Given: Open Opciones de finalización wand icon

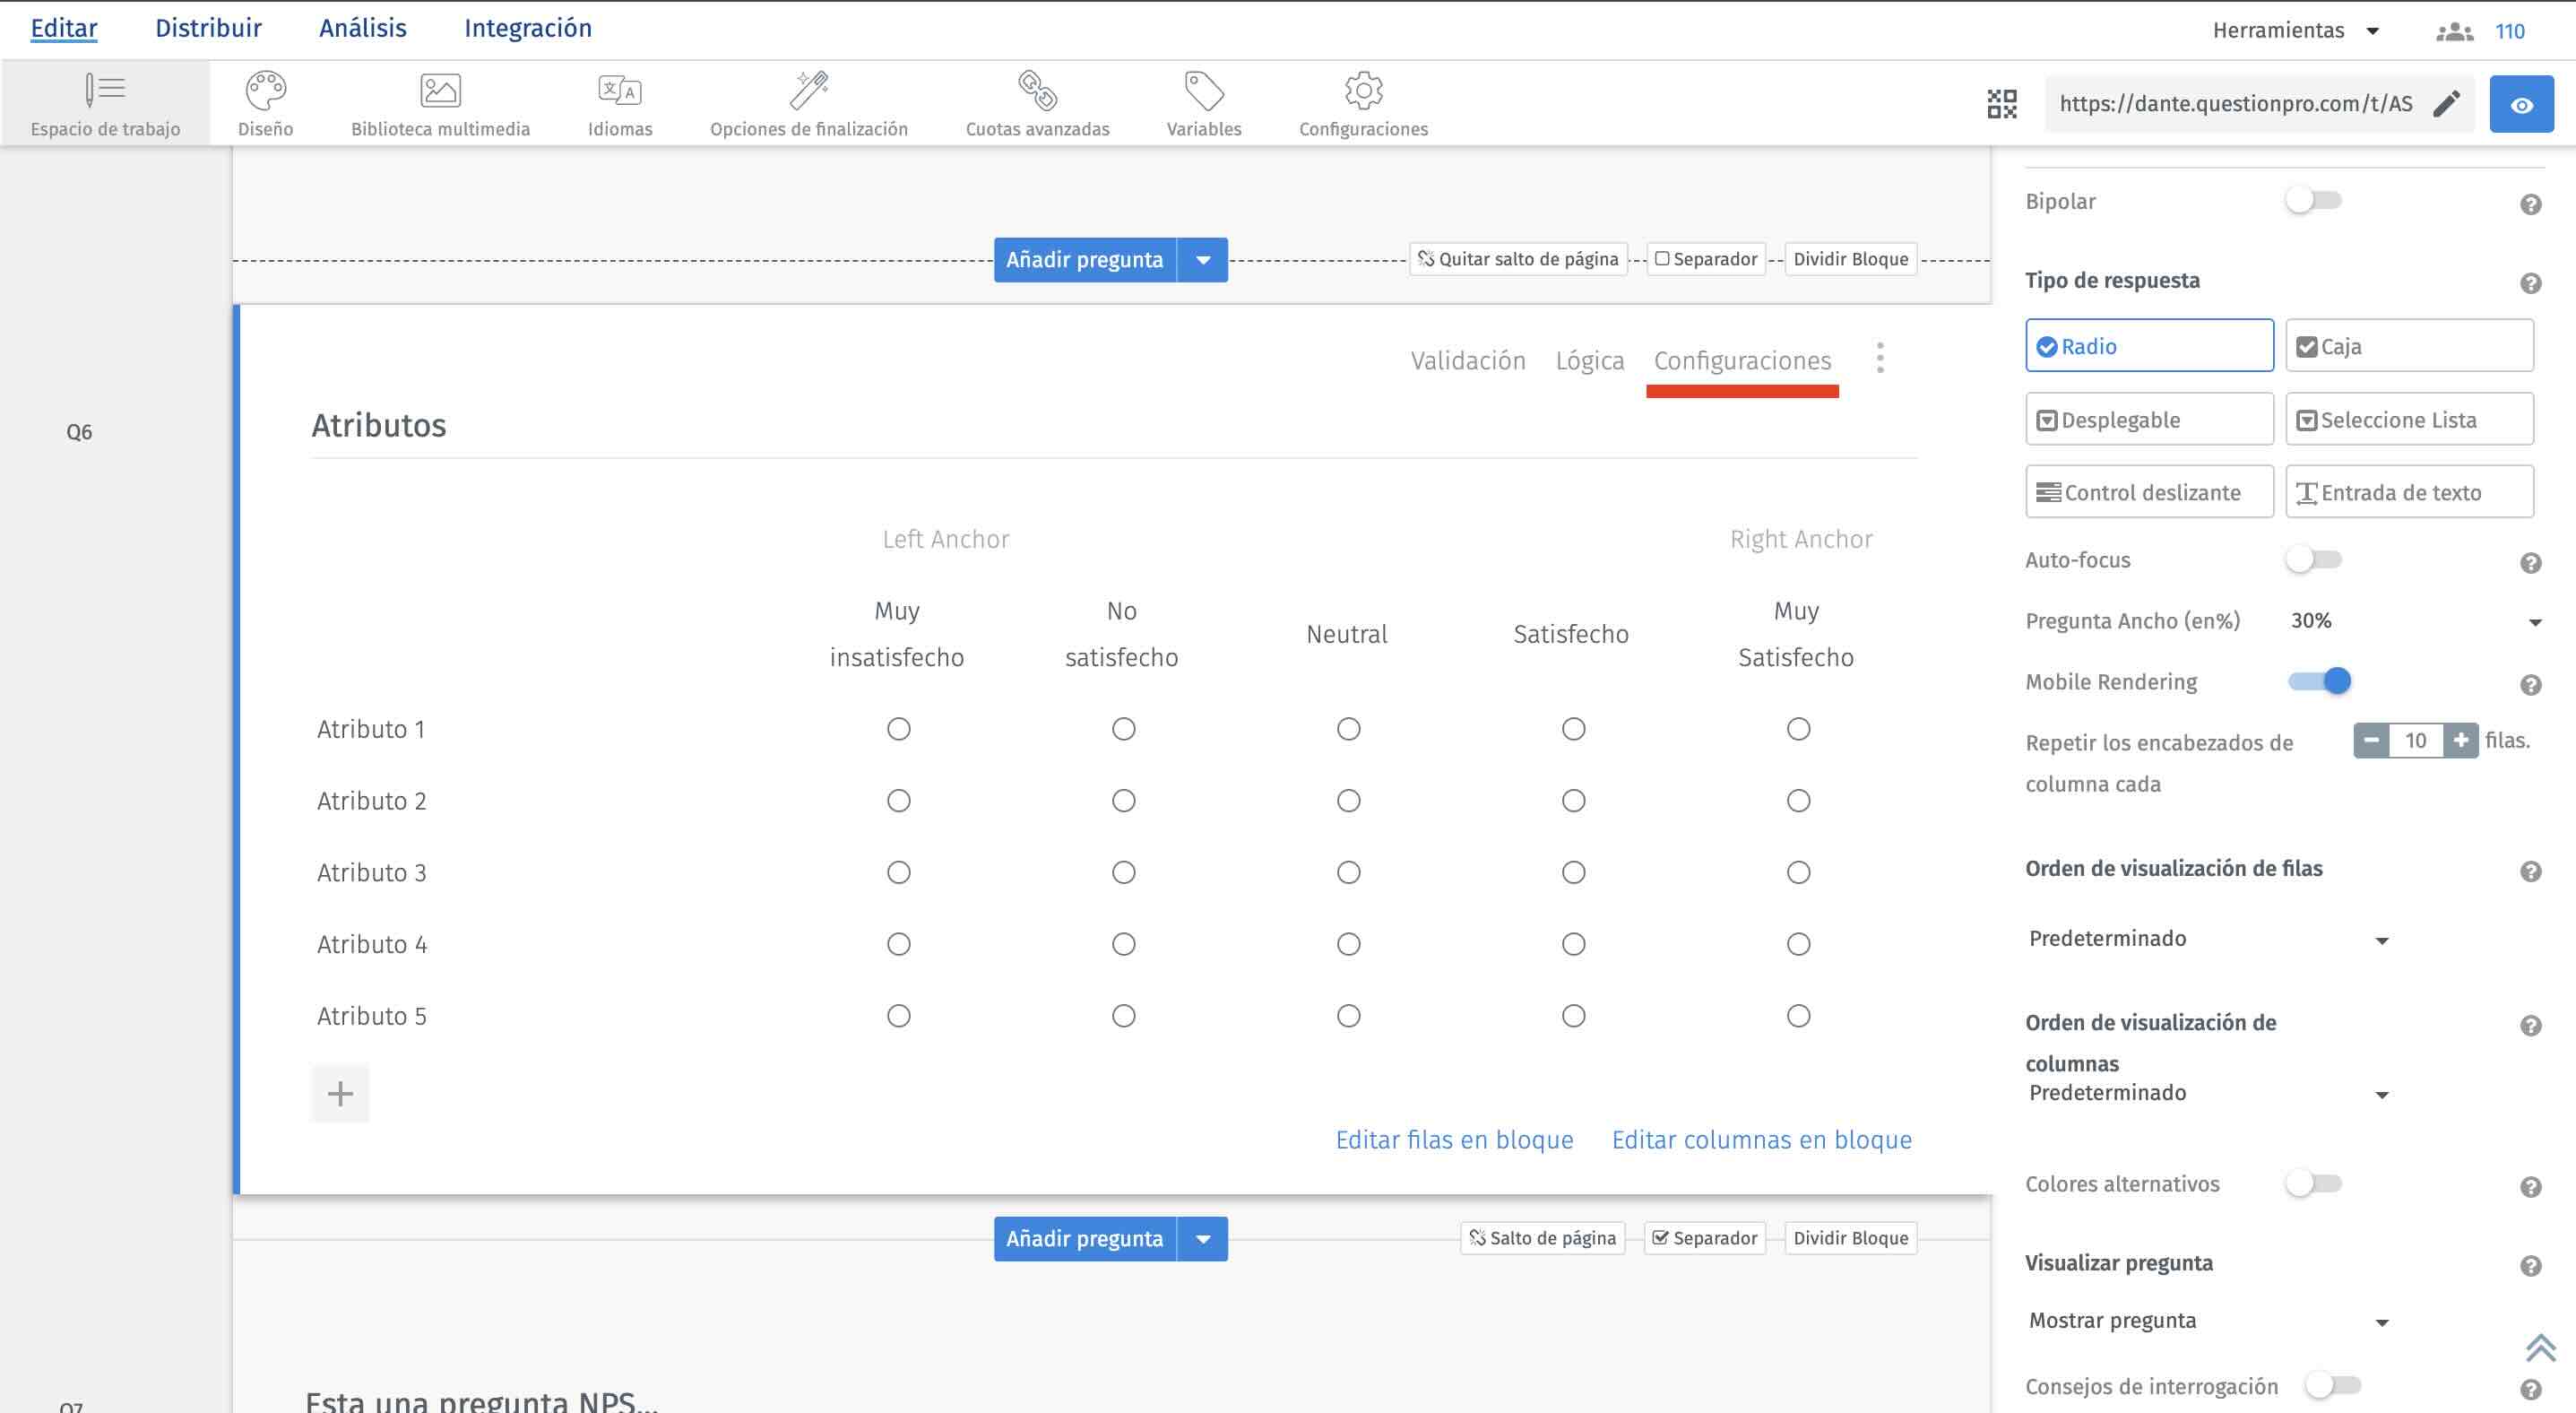Looking at the screenshot, I should click(808, 91).
